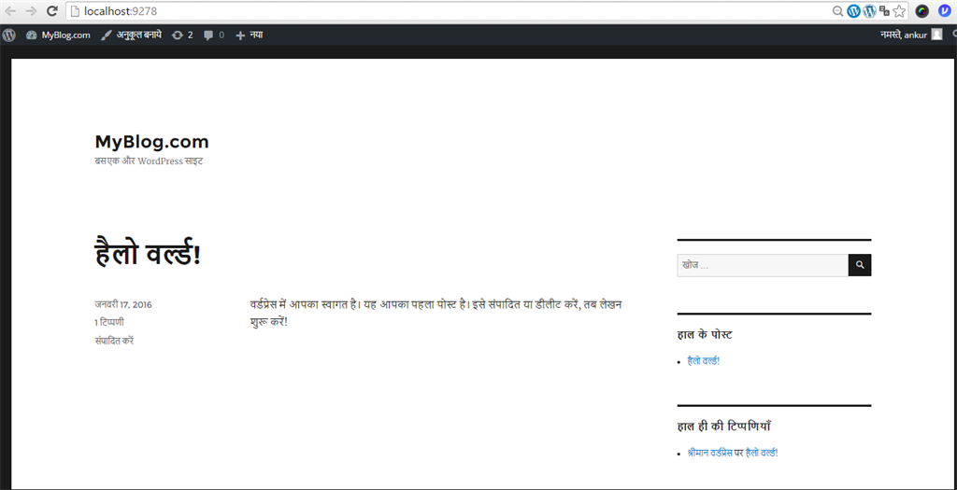Click the श्रीमान वर्डप्रेस commenter link

point(710,453)
